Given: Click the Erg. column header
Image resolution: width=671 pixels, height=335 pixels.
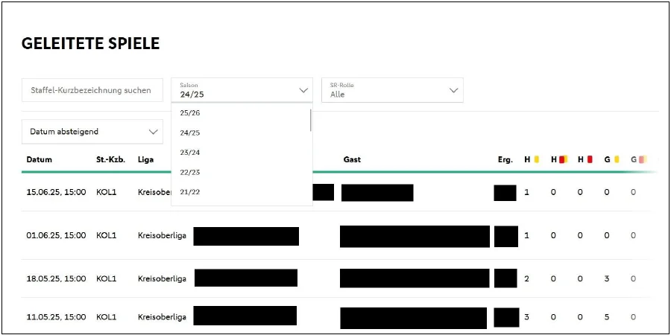Looking at the screenshot, I should pyautogui.click(x=505, y=159).
